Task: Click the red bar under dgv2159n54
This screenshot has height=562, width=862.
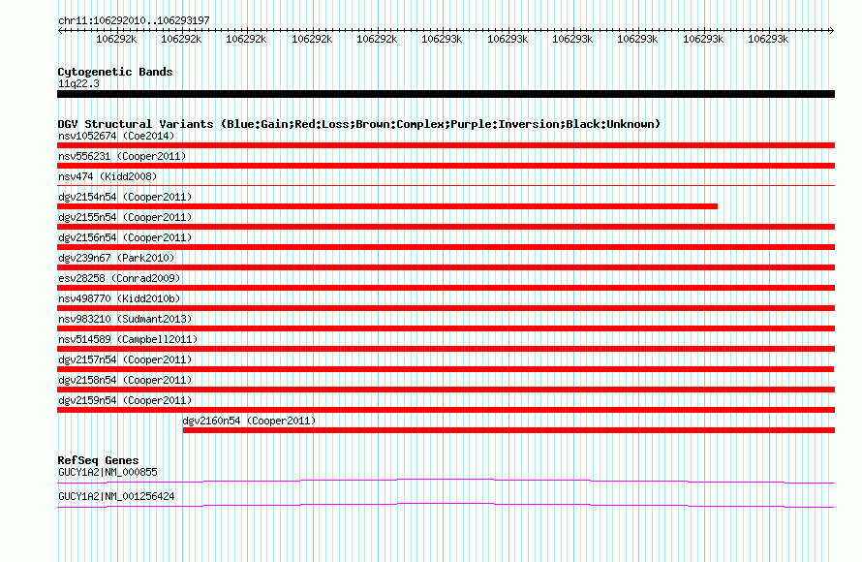Action: 446,410
